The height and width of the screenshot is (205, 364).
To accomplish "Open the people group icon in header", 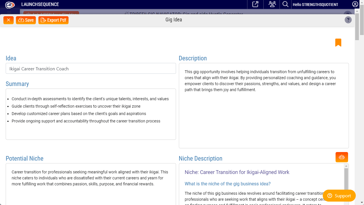I will pos(272,4).
